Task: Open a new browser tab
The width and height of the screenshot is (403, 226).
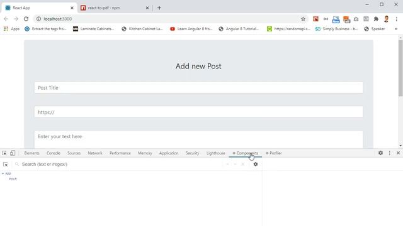Action: point(159,8)
